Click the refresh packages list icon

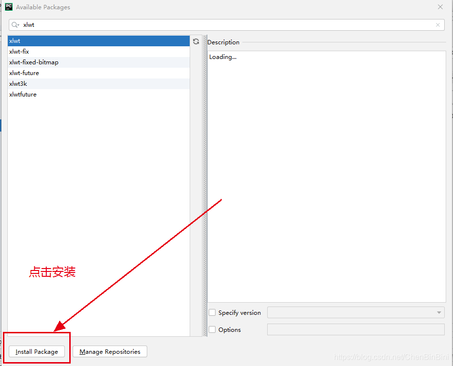pos(196,41)
